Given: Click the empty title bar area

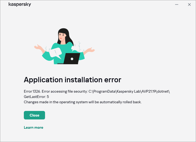Looking at the screenshot, I should coord(101,5).
